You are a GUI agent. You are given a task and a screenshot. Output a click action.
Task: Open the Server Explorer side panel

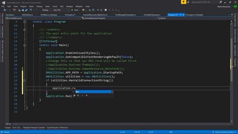click(x=3, y=32)
